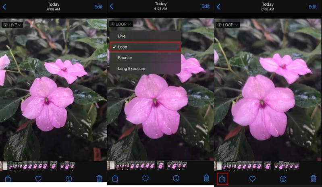The height and width of the screenshot is (187, 322).
Task: Choose Bounce from the effect menu
Action: 145,58
